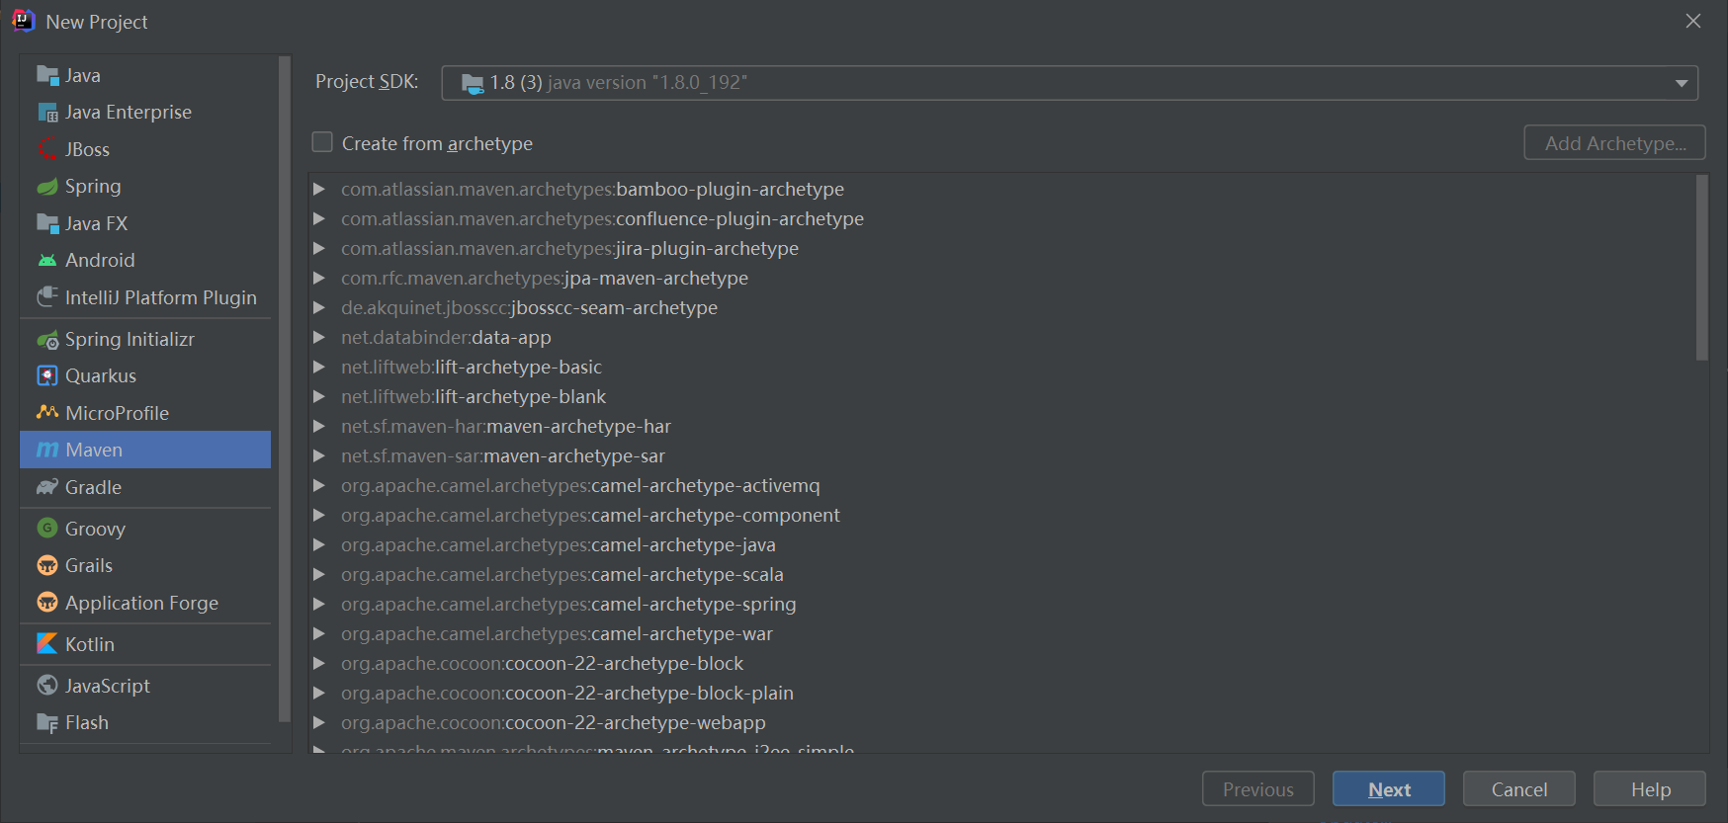Select the Grails icon

coord(47,566)
